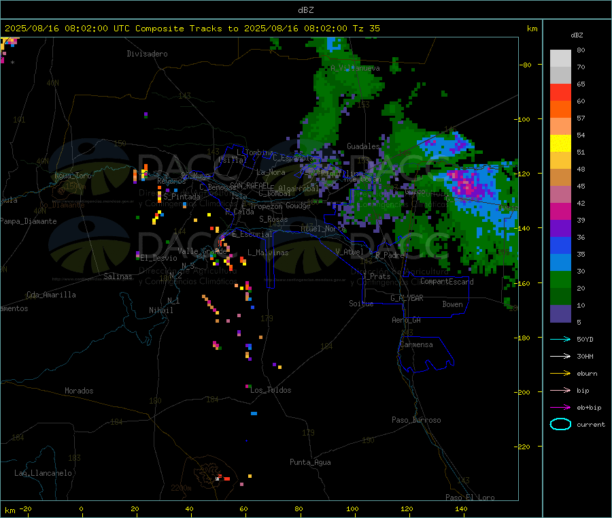
Task: Click the V_Atuel location label
Action: 350,252
